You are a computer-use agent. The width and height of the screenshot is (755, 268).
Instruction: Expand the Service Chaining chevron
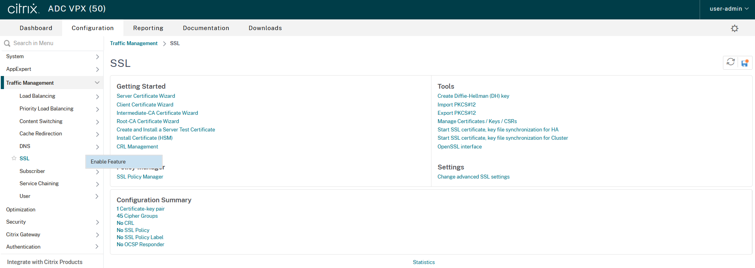pyautogui.click(x=97, y=184)
